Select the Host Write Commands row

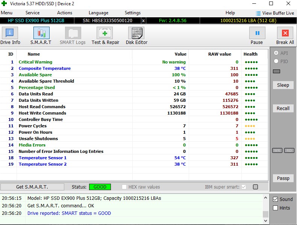coord(134,113)
